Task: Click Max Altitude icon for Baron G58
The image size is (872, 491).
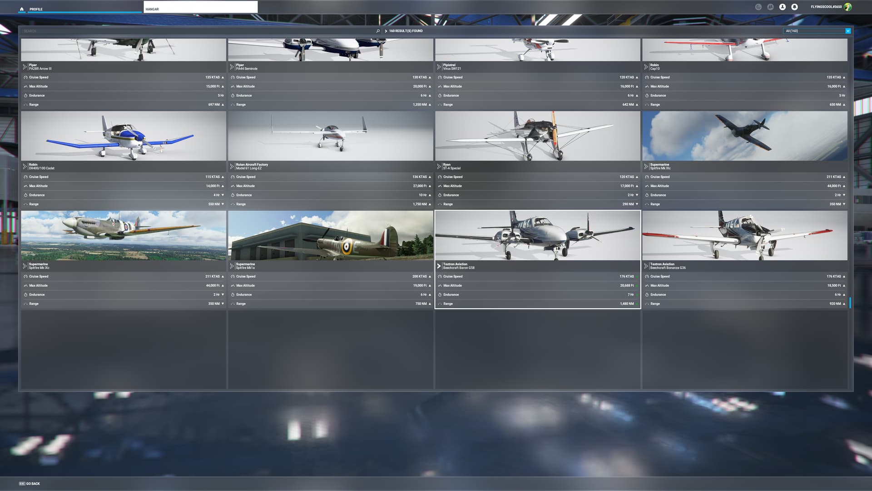Action: pos(440,286)
